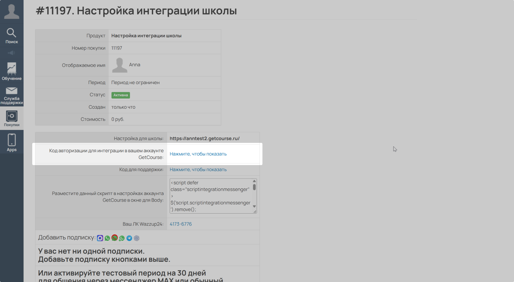Click 'Период не ограничен' value
This screenshot has height=282, width=514.
[x=135, y=83]
